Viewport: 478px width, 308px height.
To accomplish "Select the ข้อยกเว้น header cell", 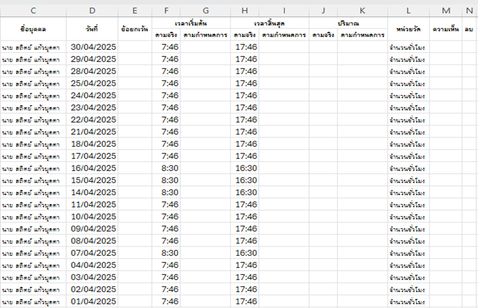I will [134, 29].
